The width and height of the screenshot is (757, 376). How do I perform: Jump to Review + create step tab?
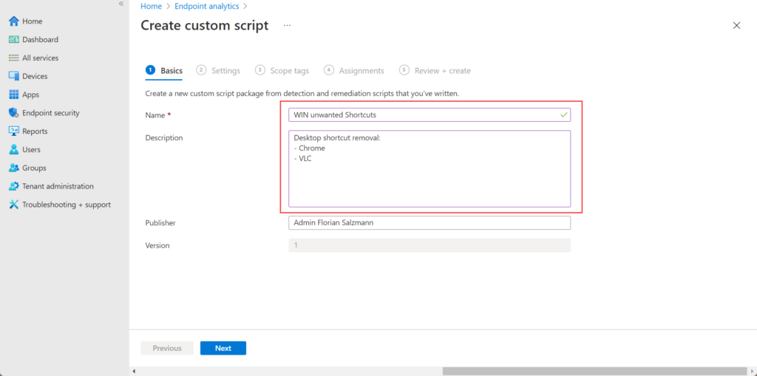435,70
